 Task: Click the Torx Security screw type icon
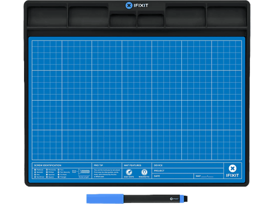pyautogui.click(x=59, y=172)
